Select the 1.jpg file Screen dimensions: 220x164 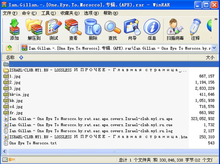click(110, 76)
